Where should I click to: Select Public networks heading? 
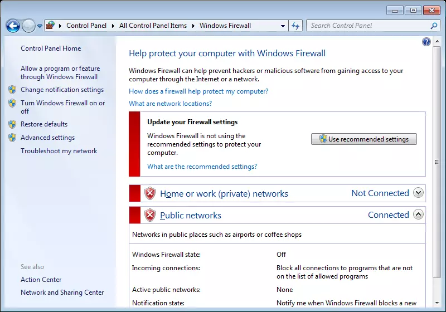click(191, 216)
